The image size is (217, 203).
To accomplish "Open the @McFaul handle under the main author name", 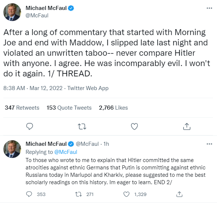I will pyautogui.click(x=37, y=16).
